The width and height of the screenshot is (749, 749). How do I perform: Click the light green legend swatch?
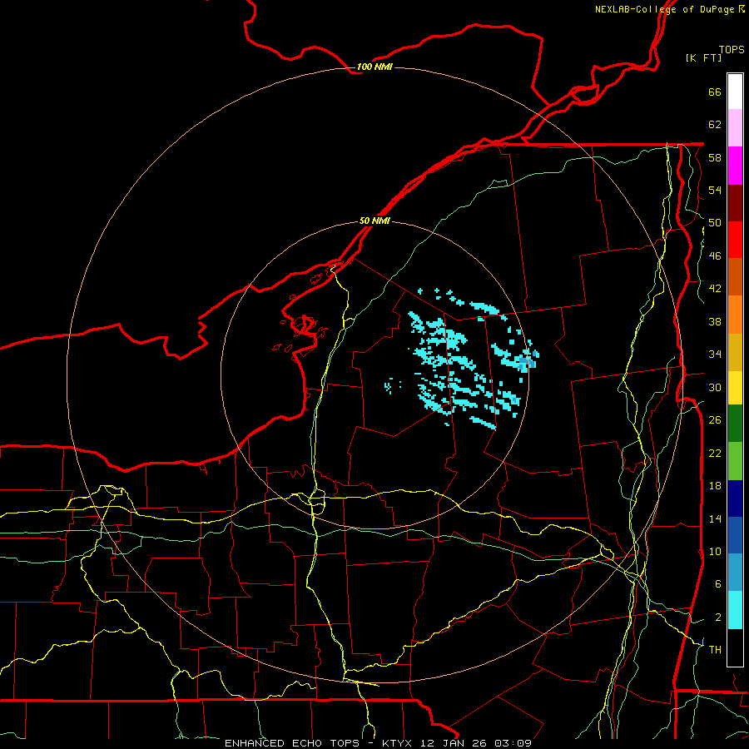click(x=735, y=461)
